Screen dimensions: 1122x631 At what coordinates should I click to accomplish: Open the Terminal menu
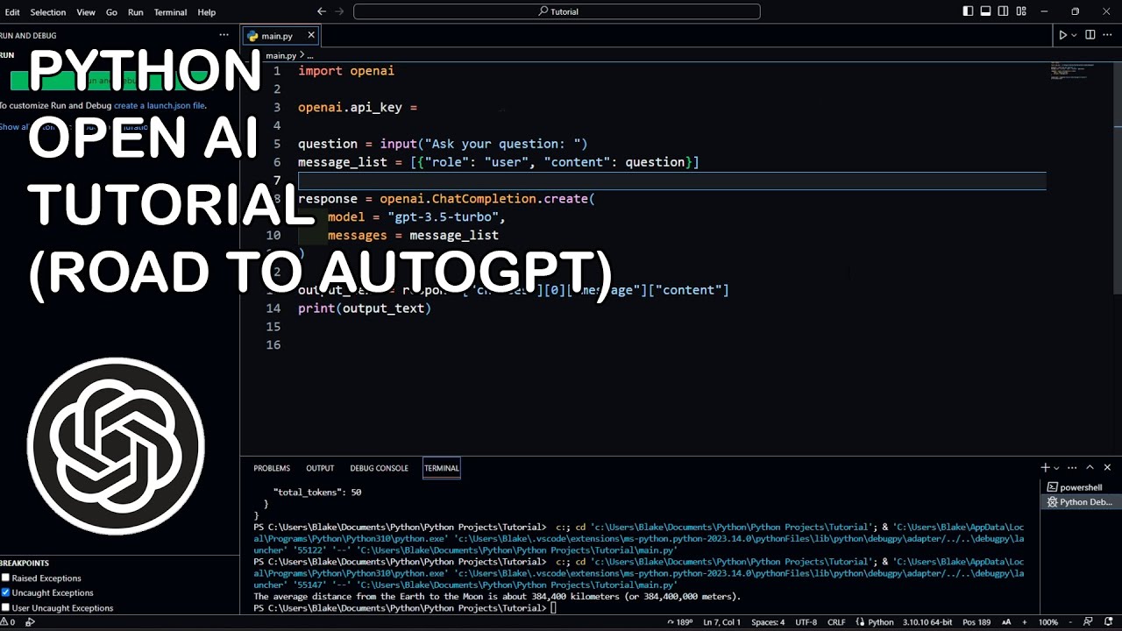coord(170,12)
